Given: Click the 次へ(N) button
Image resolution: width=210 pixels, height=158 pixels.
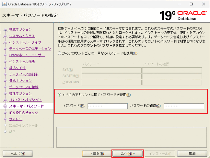Looking at the screenshot, I should [x=127, y=154].
